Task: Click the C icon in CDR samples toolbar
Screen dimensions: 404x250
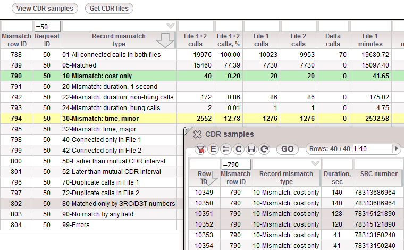Action: (x=239, y=149)
